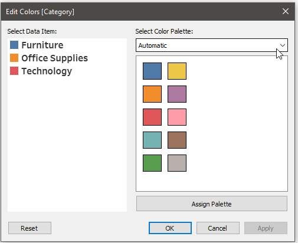Close the Edit Colors dialog
Viewport: 298px width, 243px height.
[x=286, y=11]
